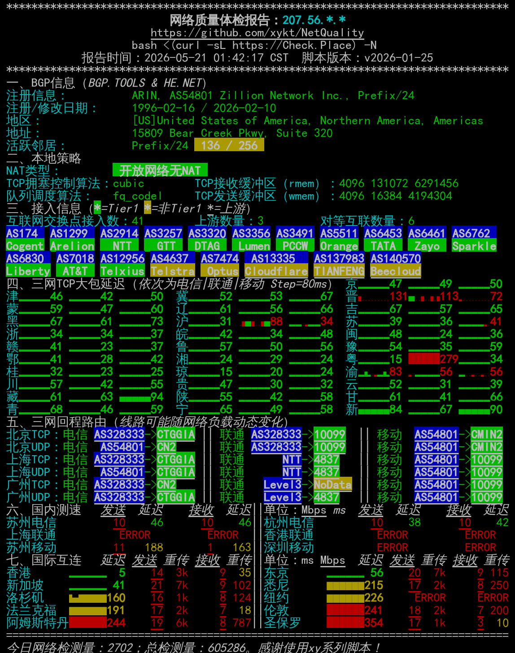
Task: Click the red 279 latency value for 粤
Action: [449, 359]
